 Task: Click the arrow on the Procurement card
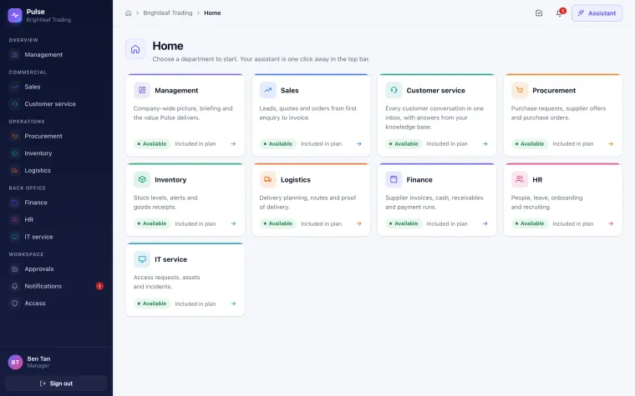coord(611,144)
